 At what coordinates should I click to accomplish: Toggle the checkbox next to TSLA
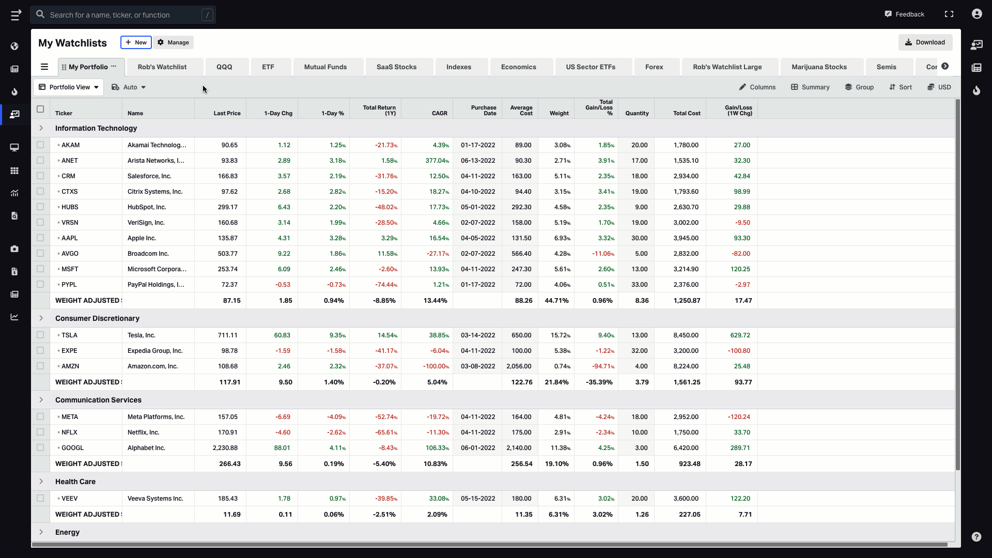(x=41, y=334)
